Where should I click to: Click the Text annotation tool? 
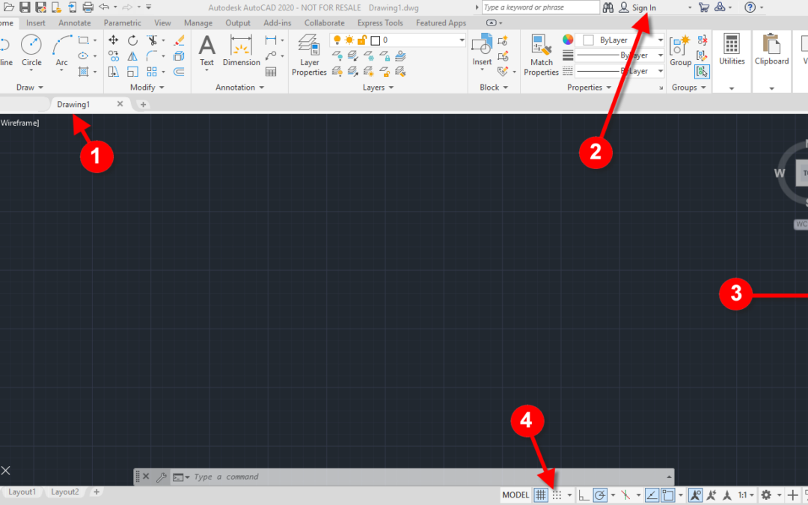click(206, 51)
